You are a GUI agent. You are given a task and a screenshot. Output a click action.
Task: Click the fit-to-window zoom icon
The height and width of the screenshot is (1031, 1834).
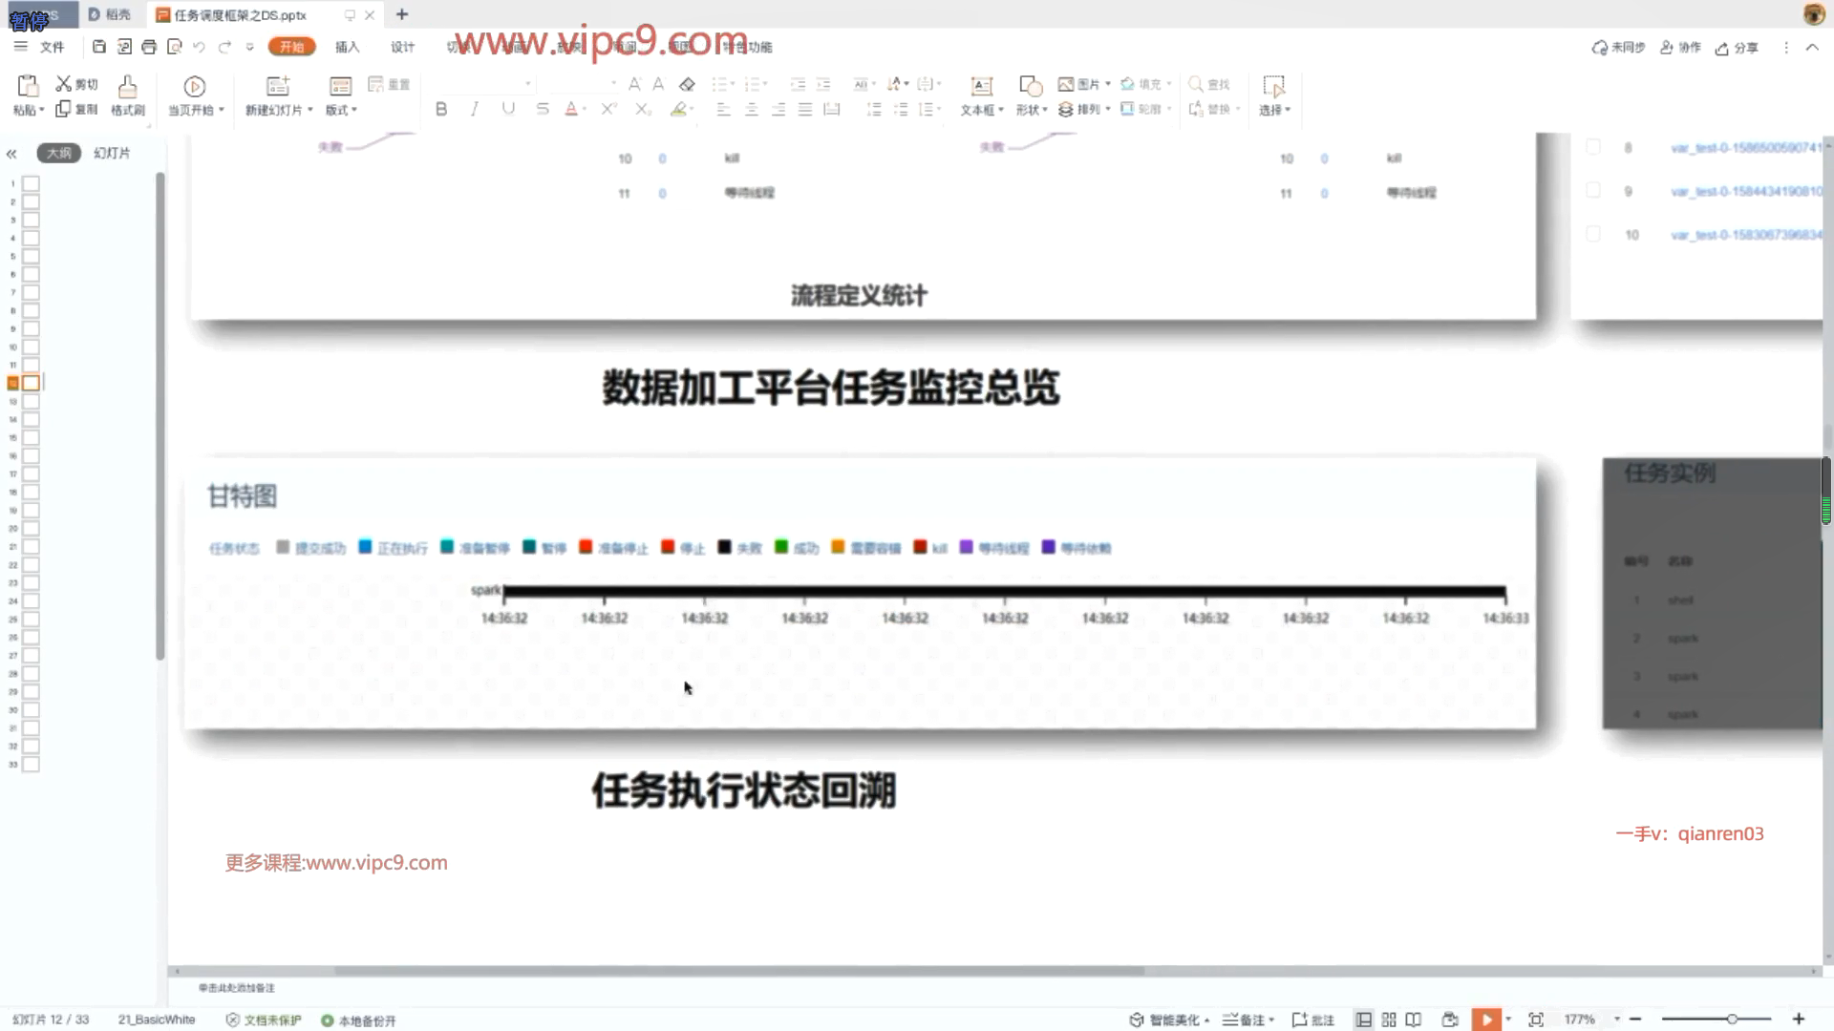1535,1020
